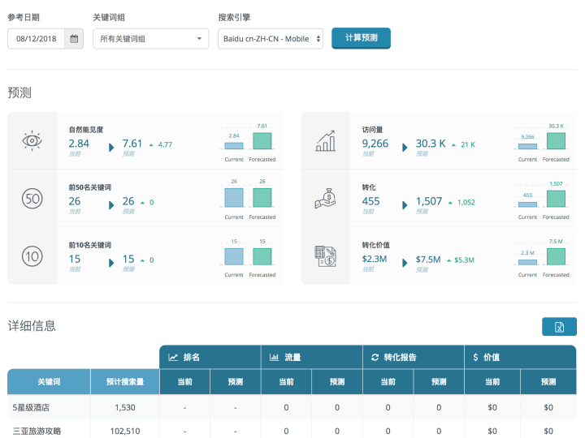Click the 当前 header under 流量
585x438 pixels.
(287, 382)
